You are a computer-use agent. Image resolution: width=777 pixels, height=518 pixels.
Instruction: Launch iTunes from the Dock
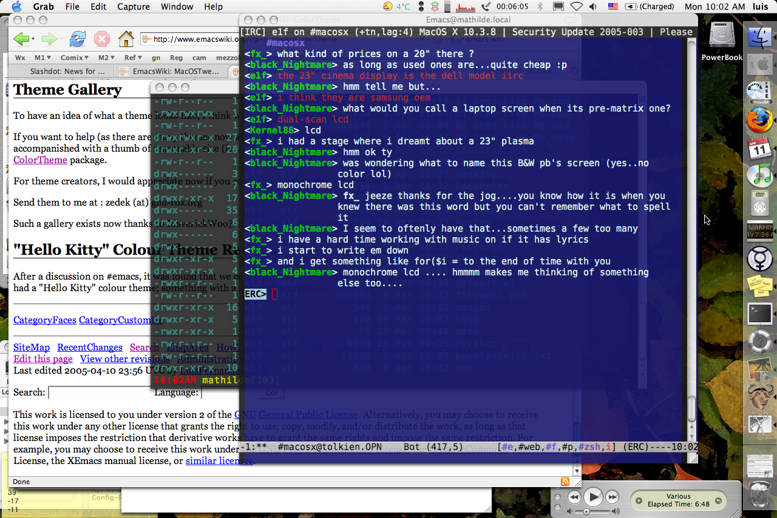point(759,175)
